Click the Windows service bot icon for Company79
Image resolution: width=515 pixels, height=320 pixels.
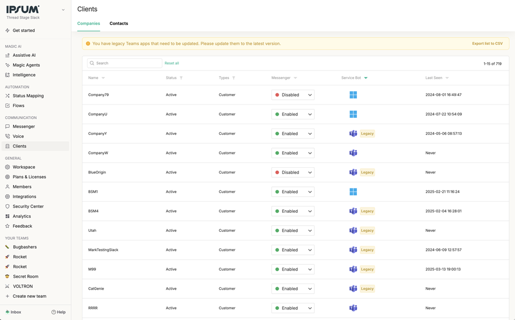(x=353, y=95)
